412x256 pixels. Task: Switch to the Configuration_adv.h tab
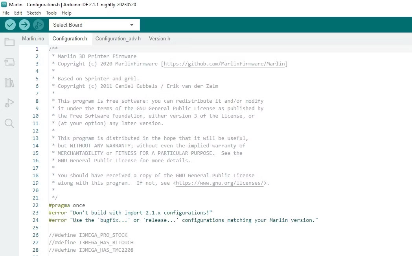pos(118,38)
